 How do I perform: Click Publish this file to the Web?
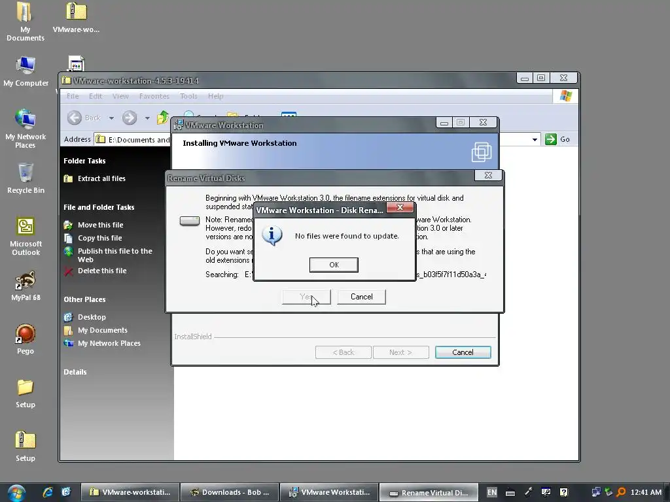click(x=115, y=256)
